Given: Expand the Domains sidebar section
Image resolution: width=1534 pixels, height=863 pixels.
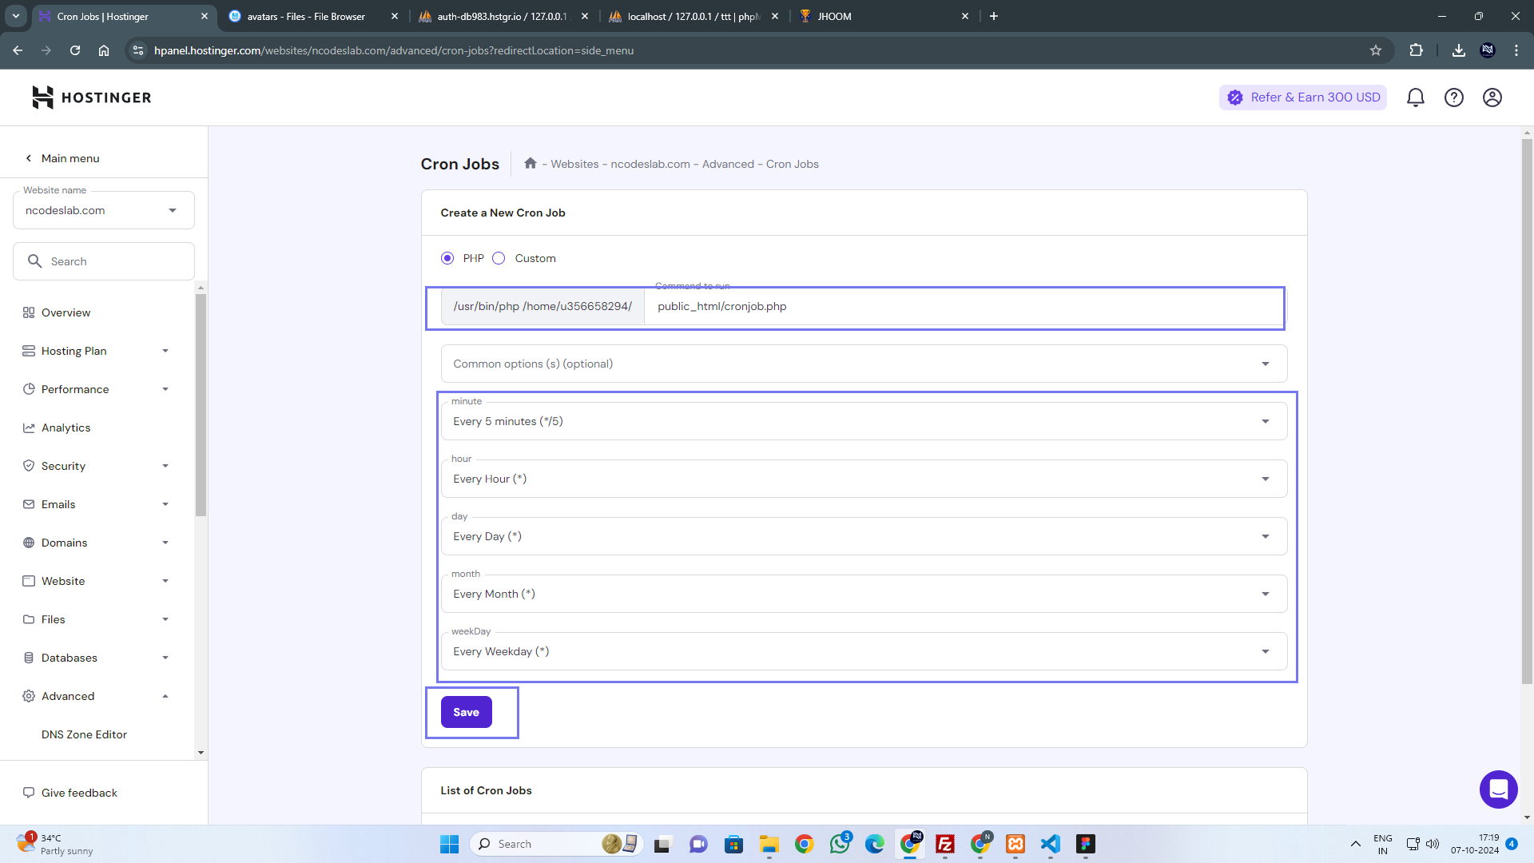Looking at the screenshot, I should 96,543.
